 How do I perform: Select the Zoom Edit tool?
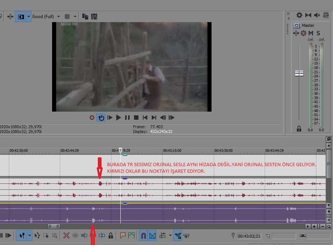click(55, 235)
